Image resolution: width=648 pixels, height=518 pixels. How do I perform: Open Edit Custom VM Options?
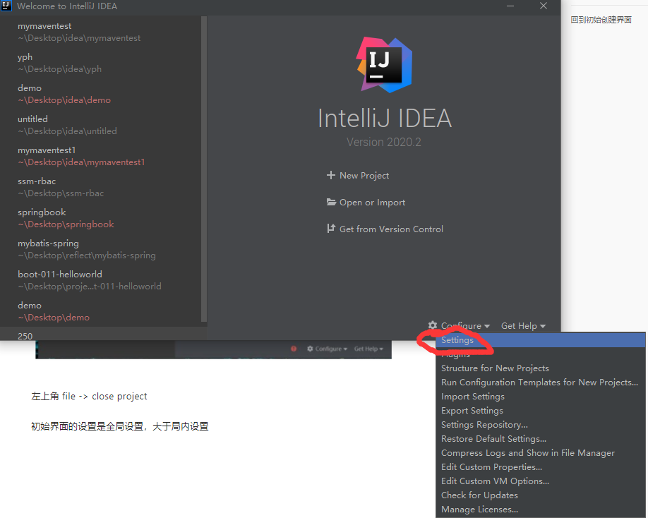click(540, 481)
